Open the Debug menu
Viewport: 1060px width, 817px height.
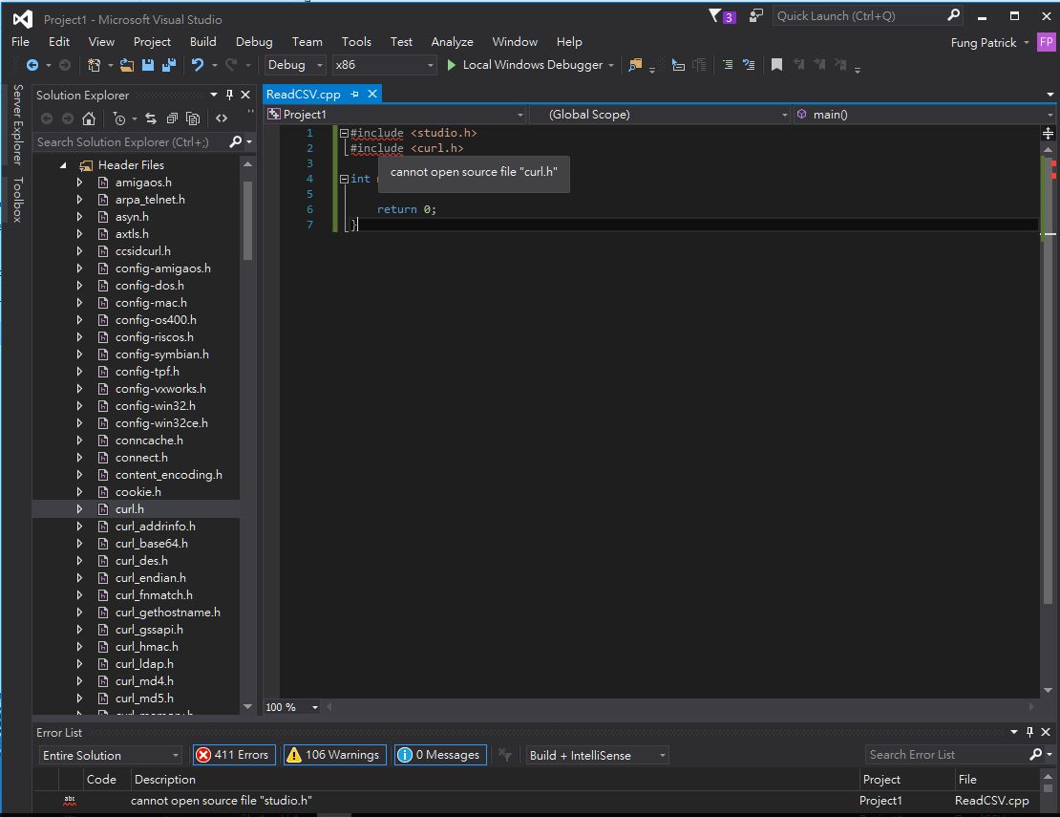[254, 42]
